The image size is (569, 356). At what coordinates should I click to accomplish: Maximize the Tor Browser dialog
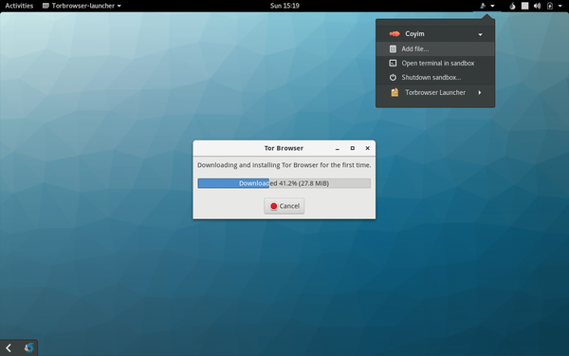pos(353,148)
